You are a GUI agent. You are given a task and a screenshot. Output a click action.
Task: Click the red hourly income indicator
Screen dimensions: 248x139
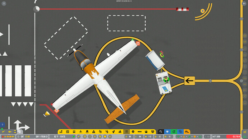point(234,136)
